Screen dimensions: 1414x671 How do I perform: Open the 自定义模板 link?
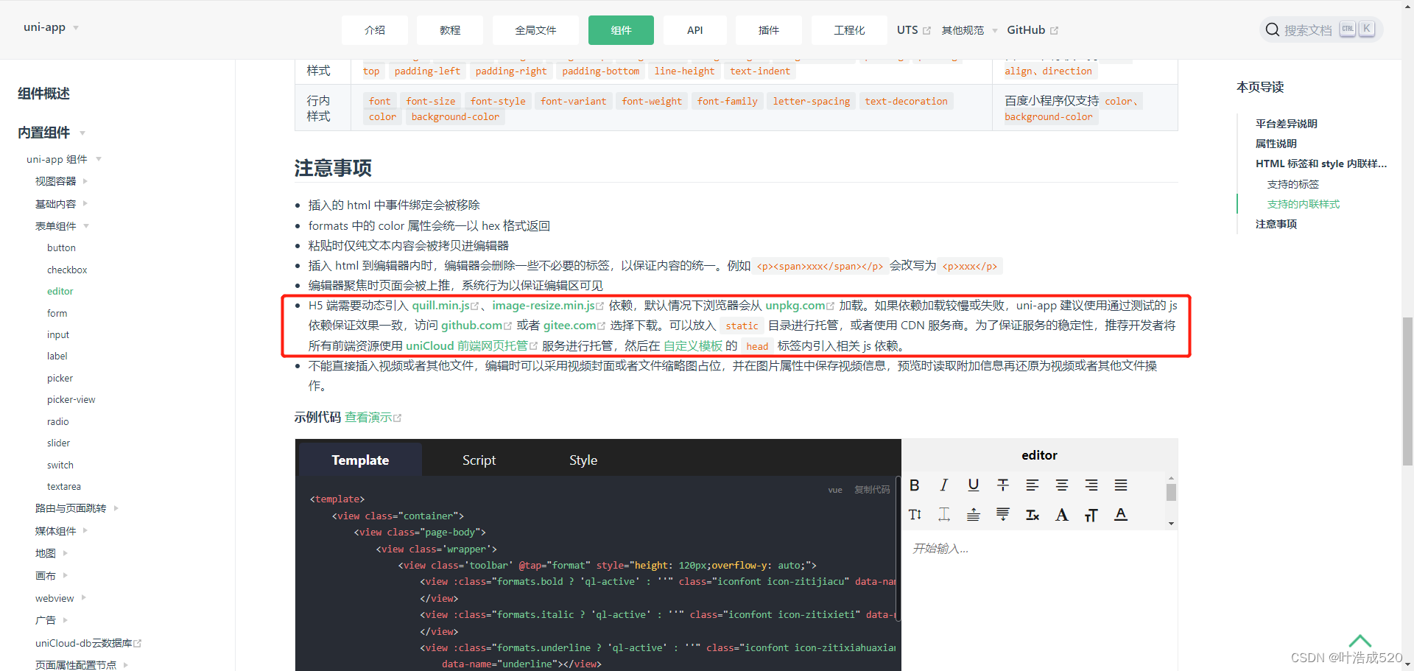pyautogui.click(x=693, y=346)
